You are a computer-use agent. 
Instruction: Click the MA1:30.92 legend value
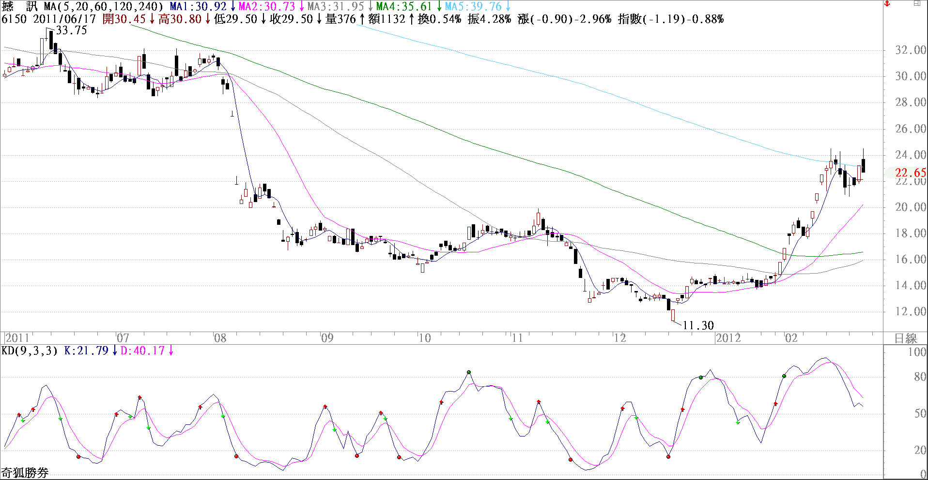pos(198,6)
